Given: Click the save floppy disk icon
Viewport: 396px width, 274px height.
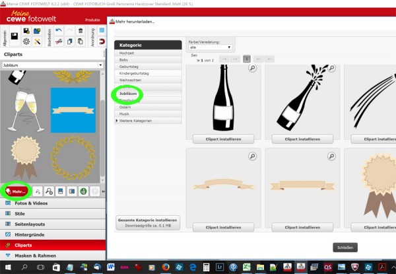Looking at the screenshot, I should click(15, 36).
